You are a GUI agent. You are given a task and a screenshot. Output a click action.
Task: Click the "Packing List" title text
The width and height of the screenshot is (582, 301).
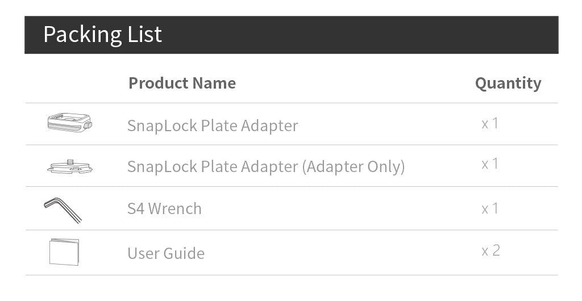(x=102, y=35)
